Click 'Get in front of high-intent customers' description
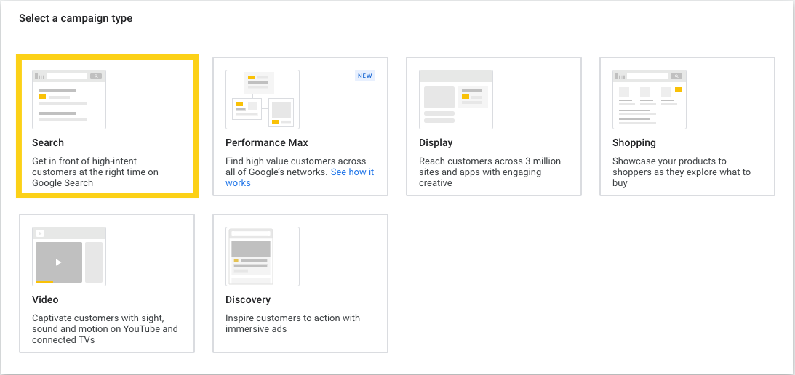 tap(95, 172)
